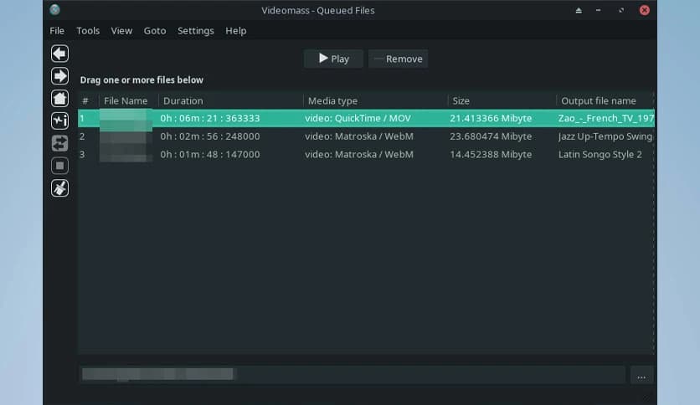Select output name Zao_-_French_TV_197
Screen dimensions: 700x405
[606, 118]
